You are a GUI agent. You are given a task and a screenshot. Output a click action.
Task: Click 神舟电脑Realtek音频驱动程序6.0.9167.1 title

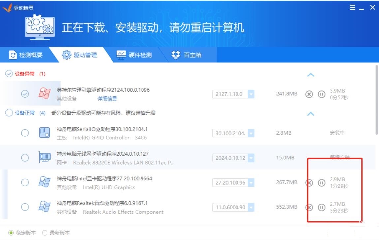point(102,203)
